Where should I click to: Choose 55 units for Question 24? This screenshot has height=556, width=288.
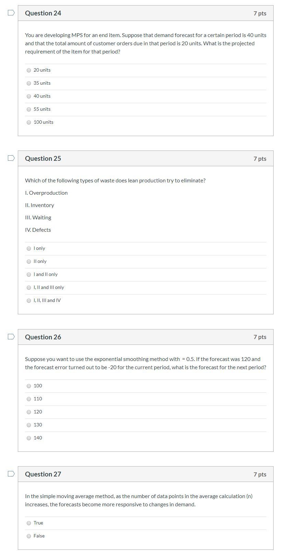pos(29,109)
